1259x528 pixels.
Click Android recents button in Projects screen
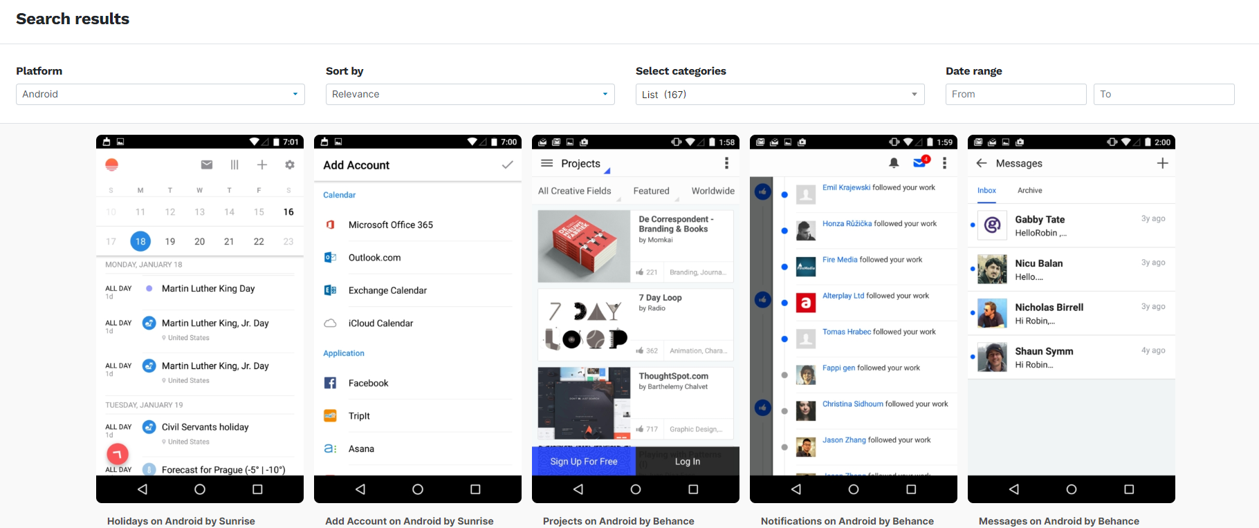click(693, 489)
